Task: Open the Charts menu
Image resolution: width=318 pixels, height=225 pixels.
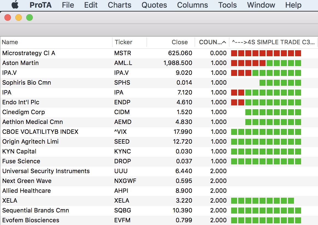Action: pos(119,5)
